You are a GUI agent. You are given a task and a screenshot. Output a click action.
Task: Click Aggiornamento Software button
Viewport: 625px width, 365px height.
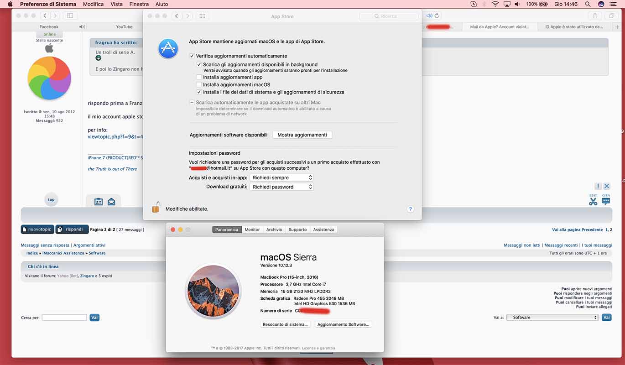[x=344, y=324]
